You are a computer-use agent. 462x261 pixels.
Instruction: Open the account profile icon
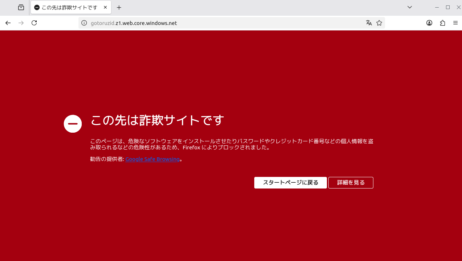tap(429, 23)
